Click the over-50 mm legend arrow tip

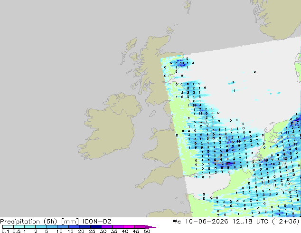point(151,227)
